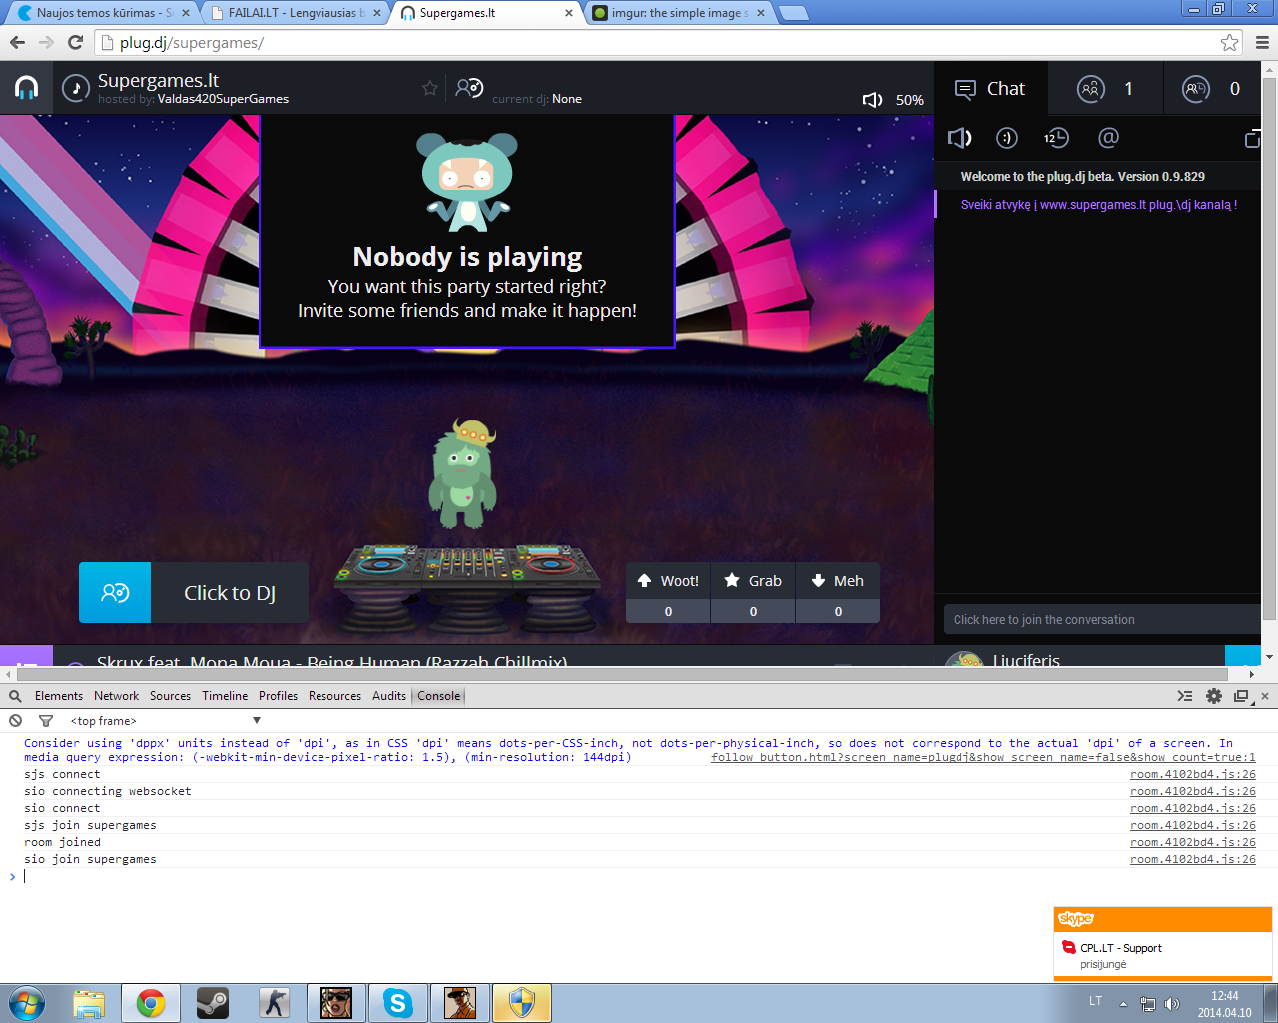Screen dimensions: 1278x1023
Task: Open the Chrome menu hamburger icon
Action: [1262, 42]
